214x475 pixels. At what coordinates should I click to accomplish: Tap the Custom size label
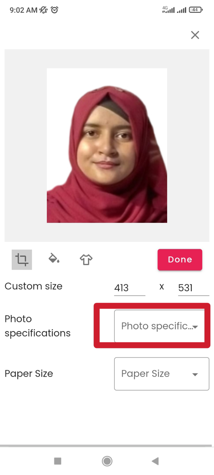point(33,286)
